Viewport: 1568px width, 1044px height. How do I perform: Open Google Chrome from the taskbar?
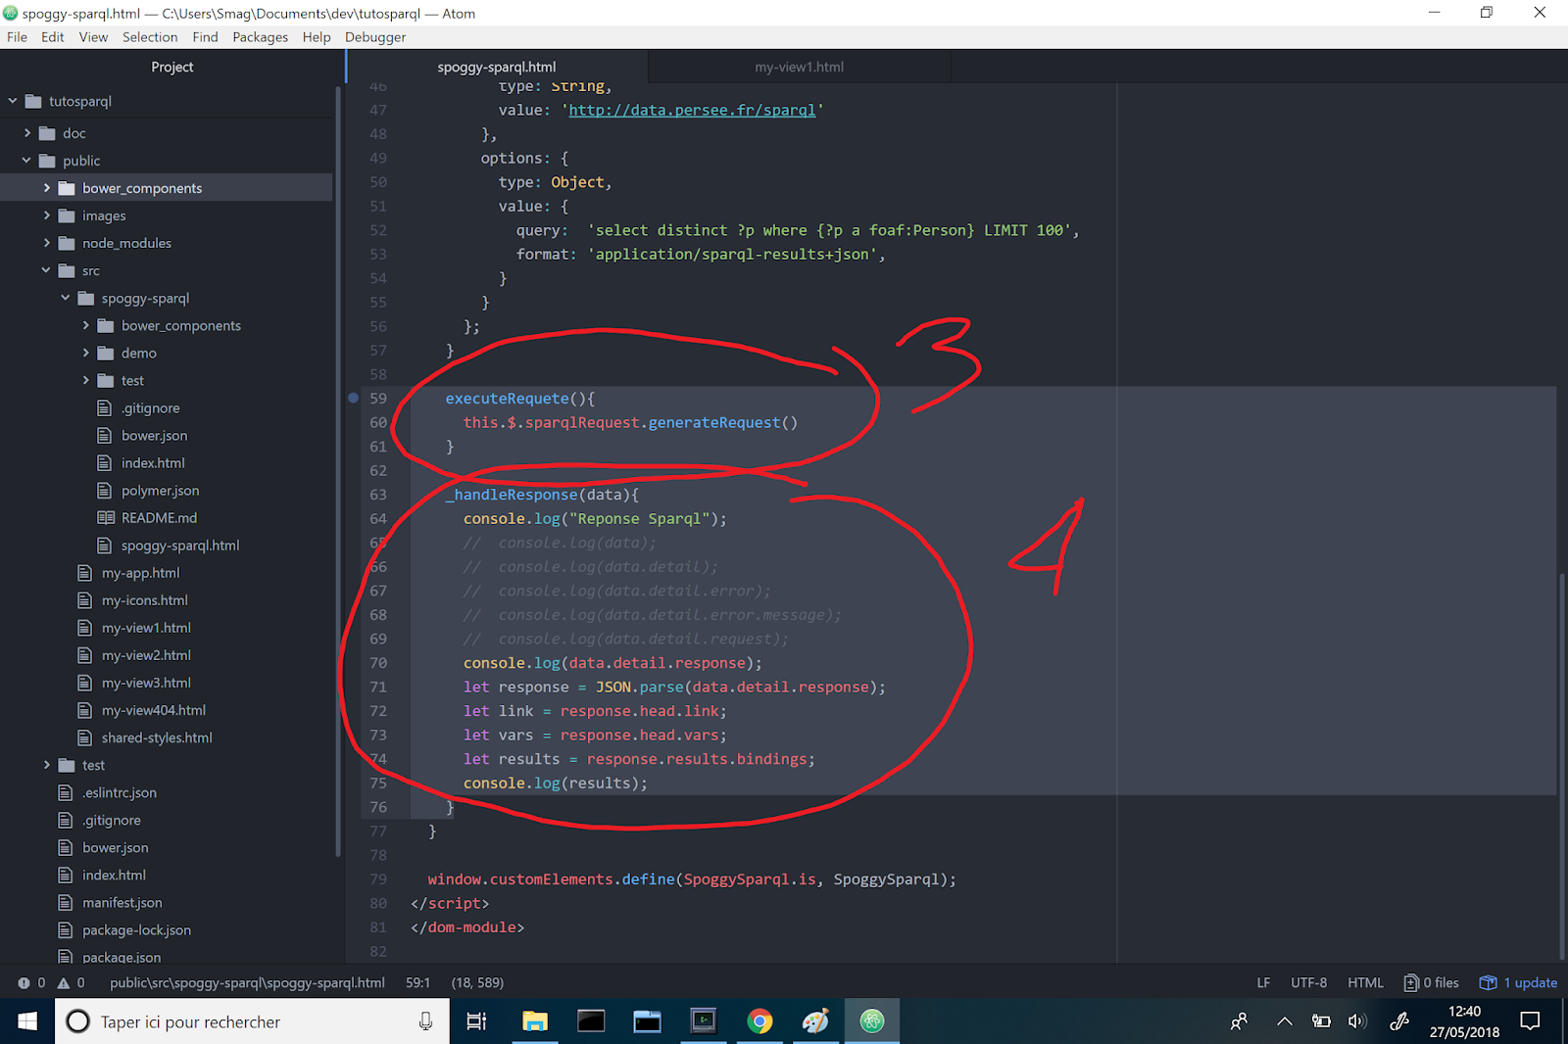point(759,1021)
